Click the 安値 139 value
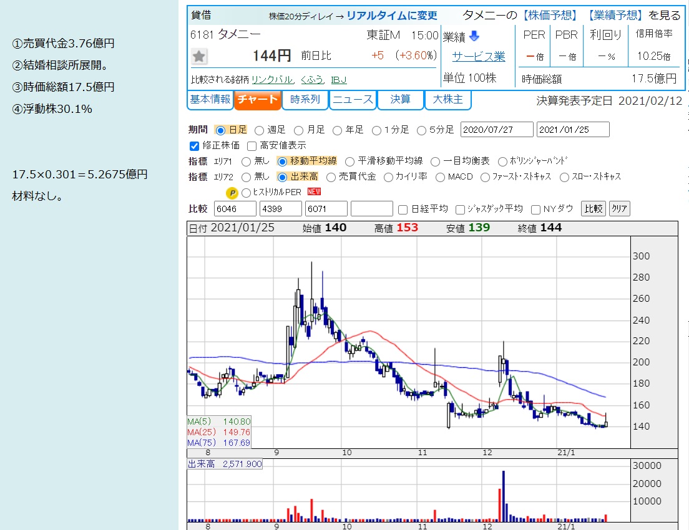Viewport: 689px width, 530px height. [479, 228]
